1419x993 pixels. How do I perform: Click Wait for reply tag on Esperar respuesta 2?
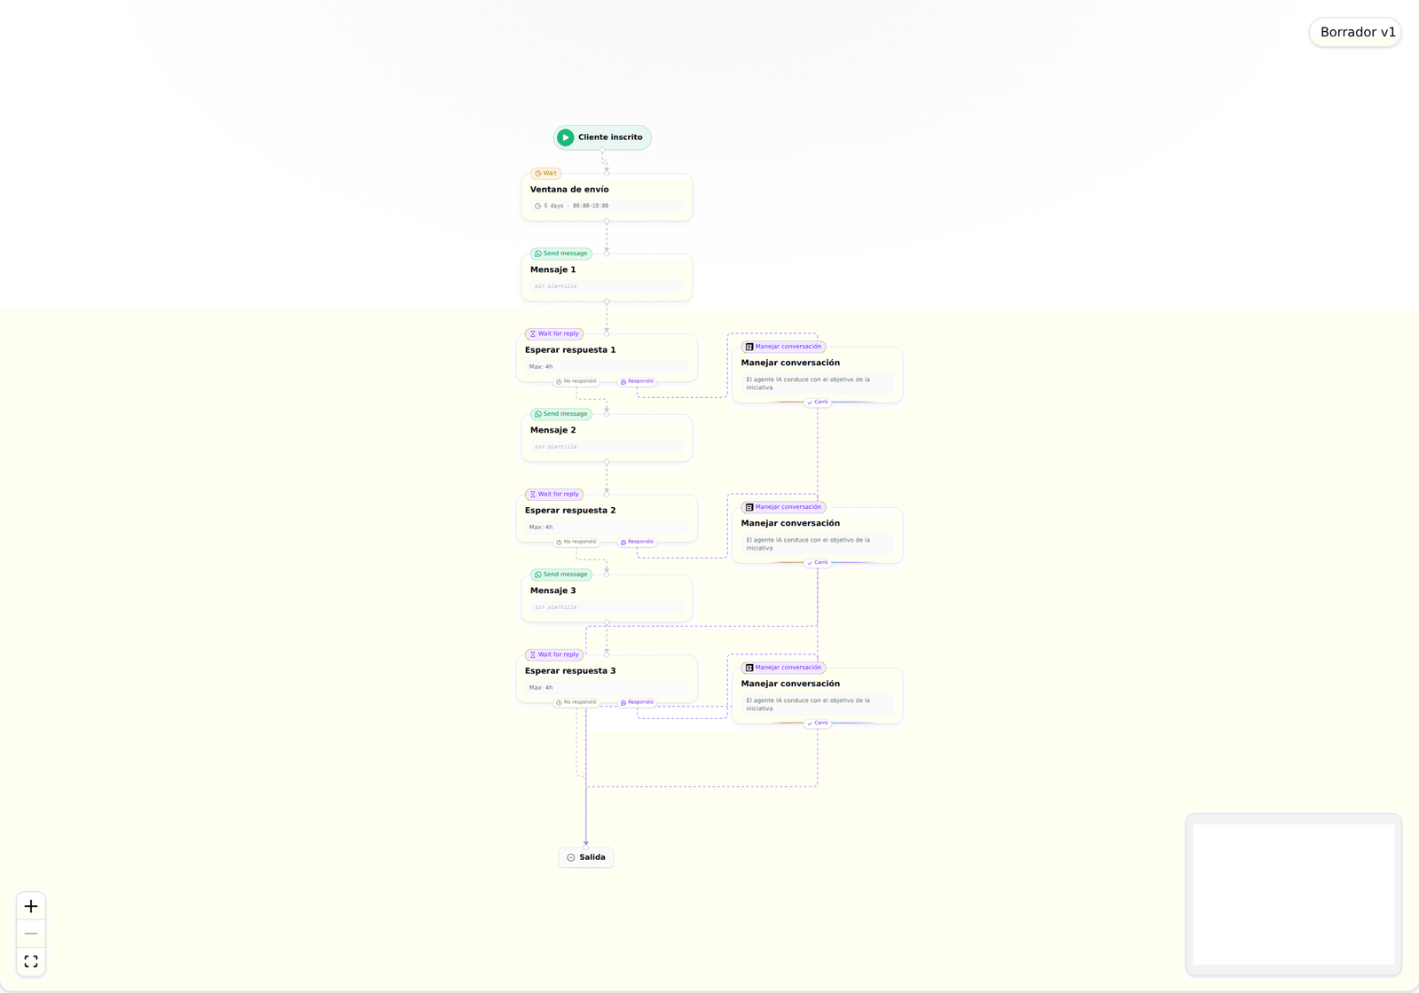(x=554, y=495)
